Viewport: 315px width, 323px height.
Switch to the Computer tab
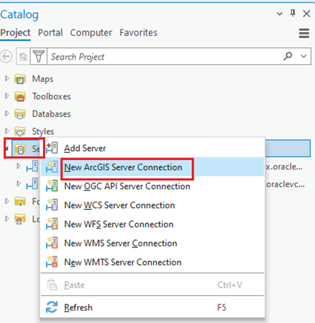pos(91,33)
